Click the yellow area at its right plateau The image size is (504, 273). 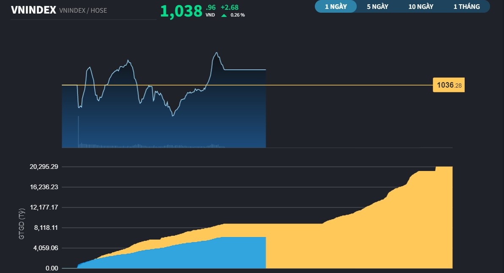[443, 212]
